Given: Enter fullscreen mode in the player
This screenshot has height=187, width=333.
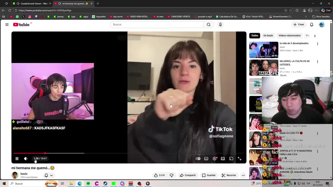Looking at the screenshot, I should [x=240, y=159].
